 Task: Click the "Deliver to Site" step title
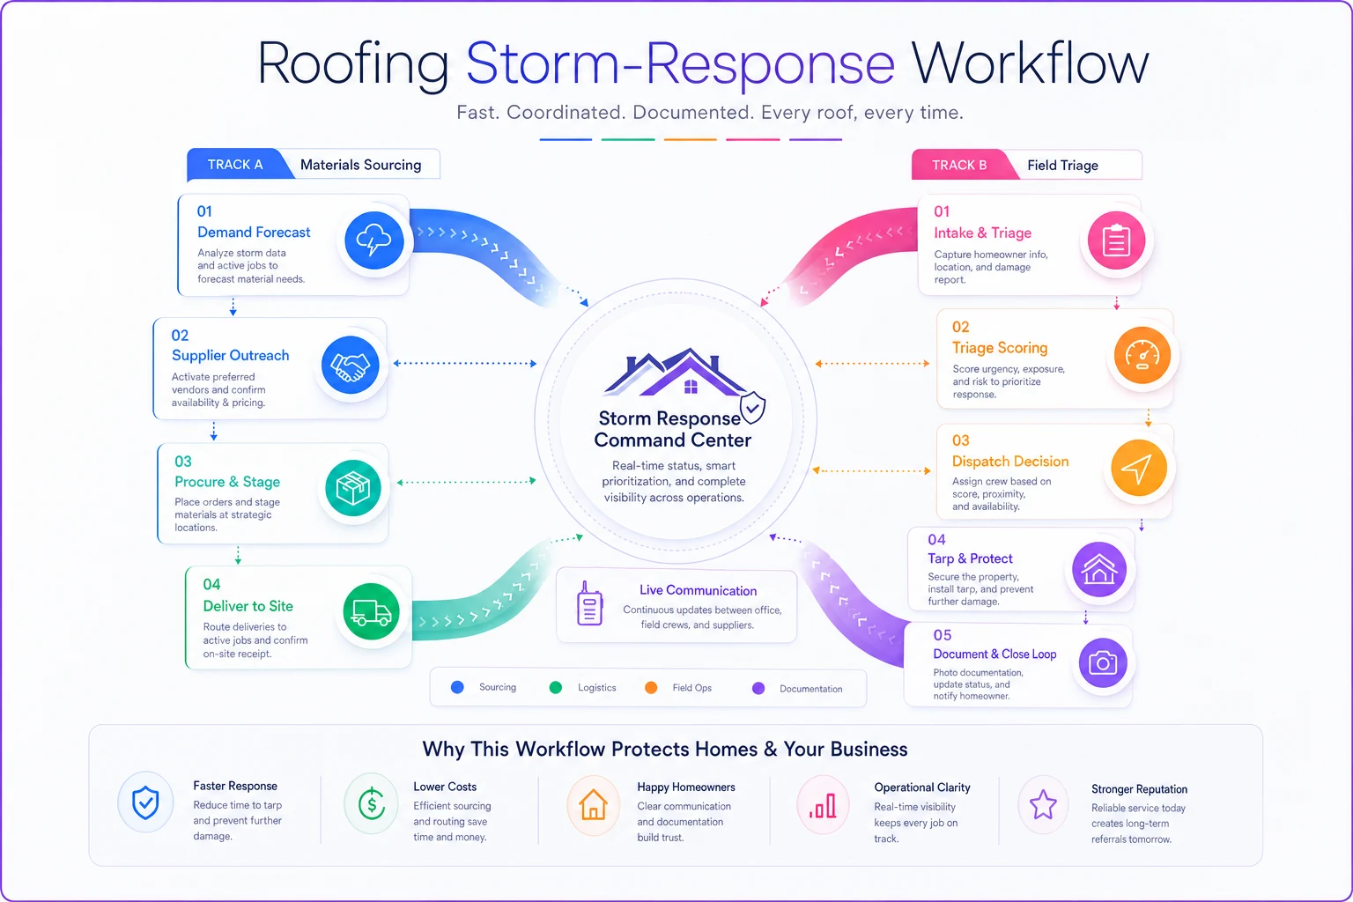pos(248,606)
